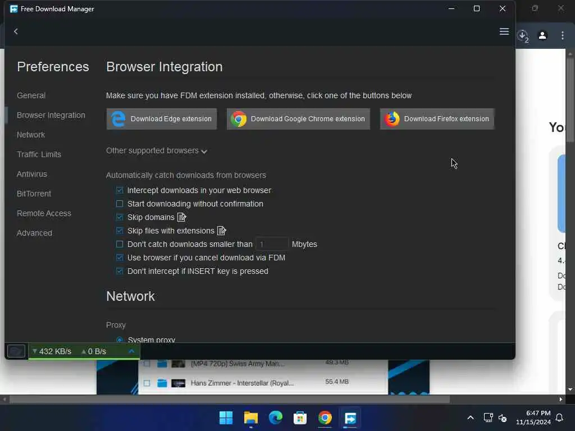This screenshot has width=575, height=431.
Task: Expand Other supported browsers
Action: (x=157, y=150)
